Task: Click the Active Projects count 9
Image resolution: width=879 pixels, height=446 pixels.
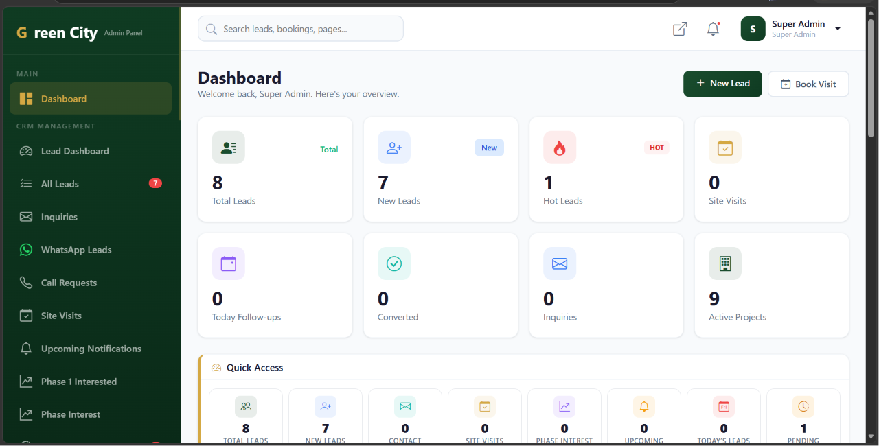Action: 714,299
